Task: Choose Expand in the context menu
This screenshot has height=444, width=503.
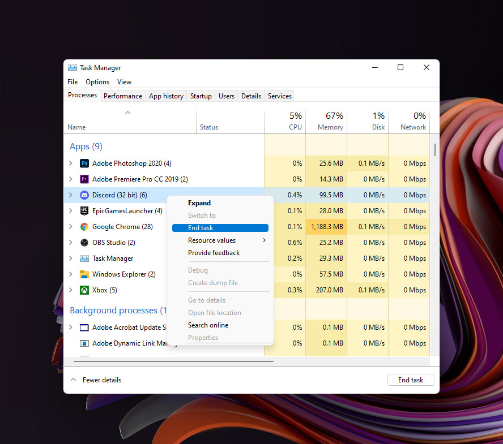Action: click(220, 203)
